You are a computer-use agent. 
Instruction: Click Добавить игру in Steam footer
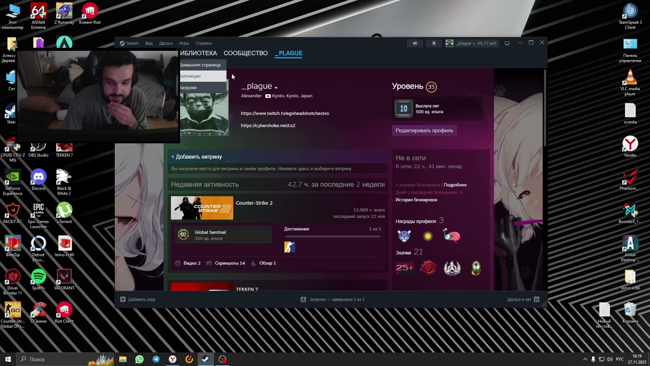(138, 299)
